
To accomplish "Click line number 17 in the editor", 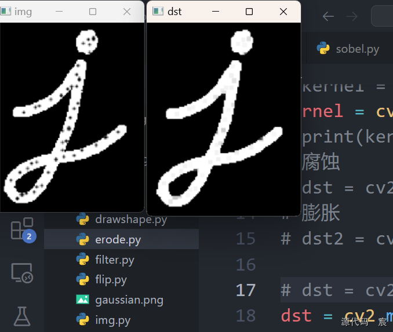I will point(246,290).
